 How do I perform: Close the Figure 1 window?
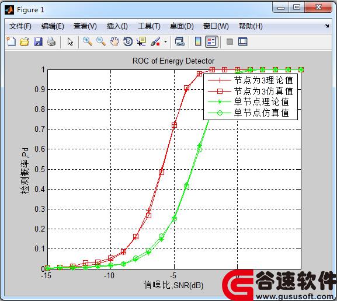(x=318, y=8)
